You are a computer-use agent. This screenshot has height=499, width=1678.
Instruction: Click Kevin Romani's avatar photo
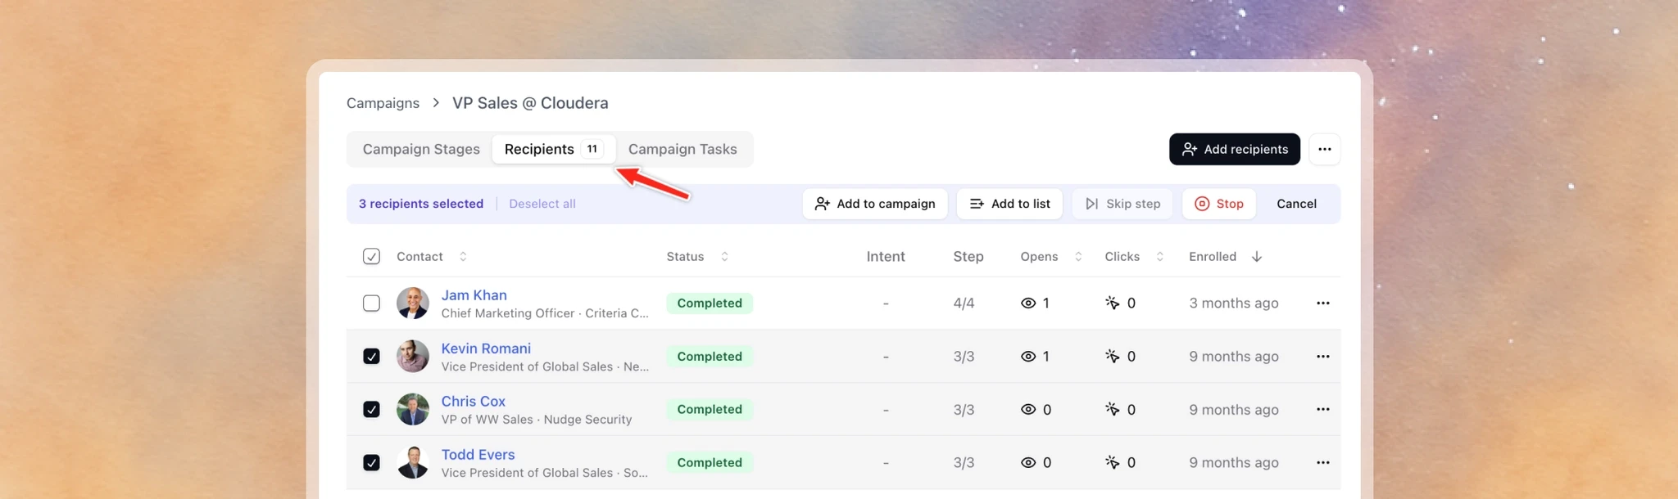click(412, 356)
